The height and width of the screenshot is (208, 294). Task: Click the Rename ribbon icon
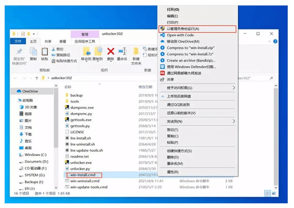click(x=122, y=51)
